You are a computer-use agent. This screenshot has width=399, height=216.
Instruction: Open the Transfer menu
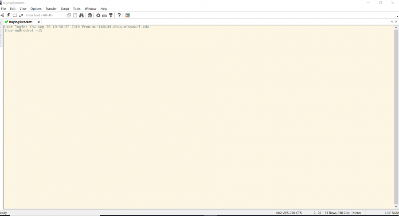point(51,9)
